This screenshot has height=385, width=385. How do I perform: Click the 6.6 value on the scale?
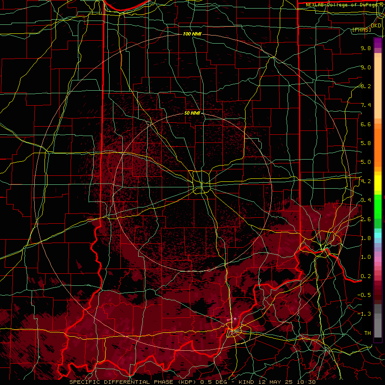pos(366,124)
